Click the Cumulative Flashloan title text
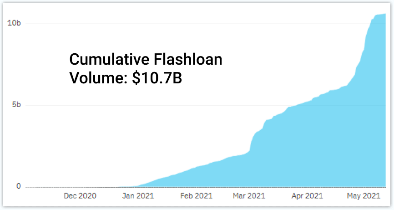 point(146,59)
